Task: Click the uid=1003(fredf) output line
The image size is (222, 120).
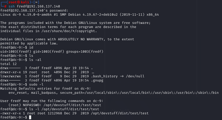Action: point(52,52)
